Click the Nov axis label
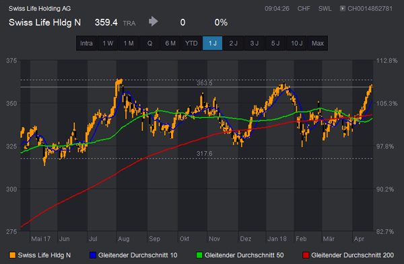Screen dimensions: 404x264 click(x=214, y=238)
